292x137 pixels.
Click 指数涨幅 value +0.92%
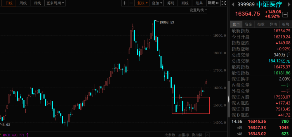pos(284,49)
